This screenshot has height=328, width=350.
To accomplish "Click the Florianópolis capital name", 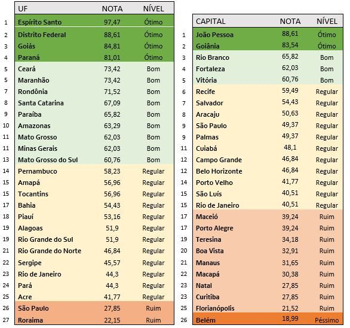I will pyautogui.click(x=215, y=308).
